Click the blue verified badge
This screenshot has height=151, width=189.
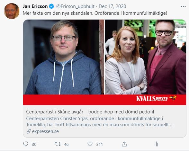(51, 6)
